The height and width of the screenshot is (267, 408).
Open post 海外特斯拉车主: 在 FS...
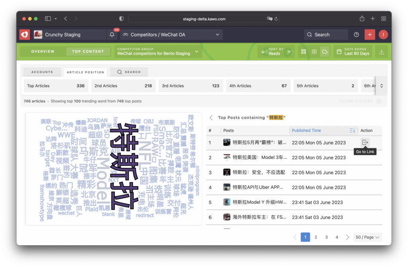coord(259,217)
